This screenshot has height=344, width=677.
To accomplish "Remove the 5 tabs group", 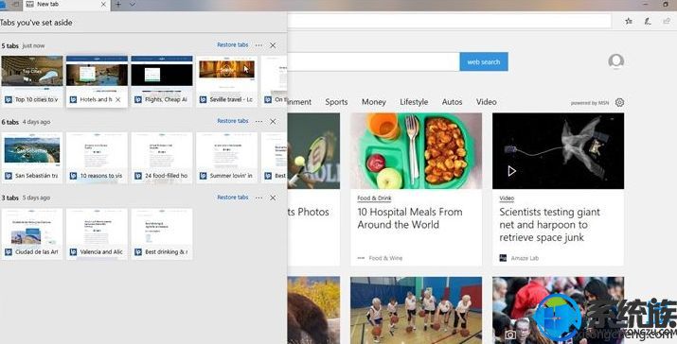I will (273, 45).
